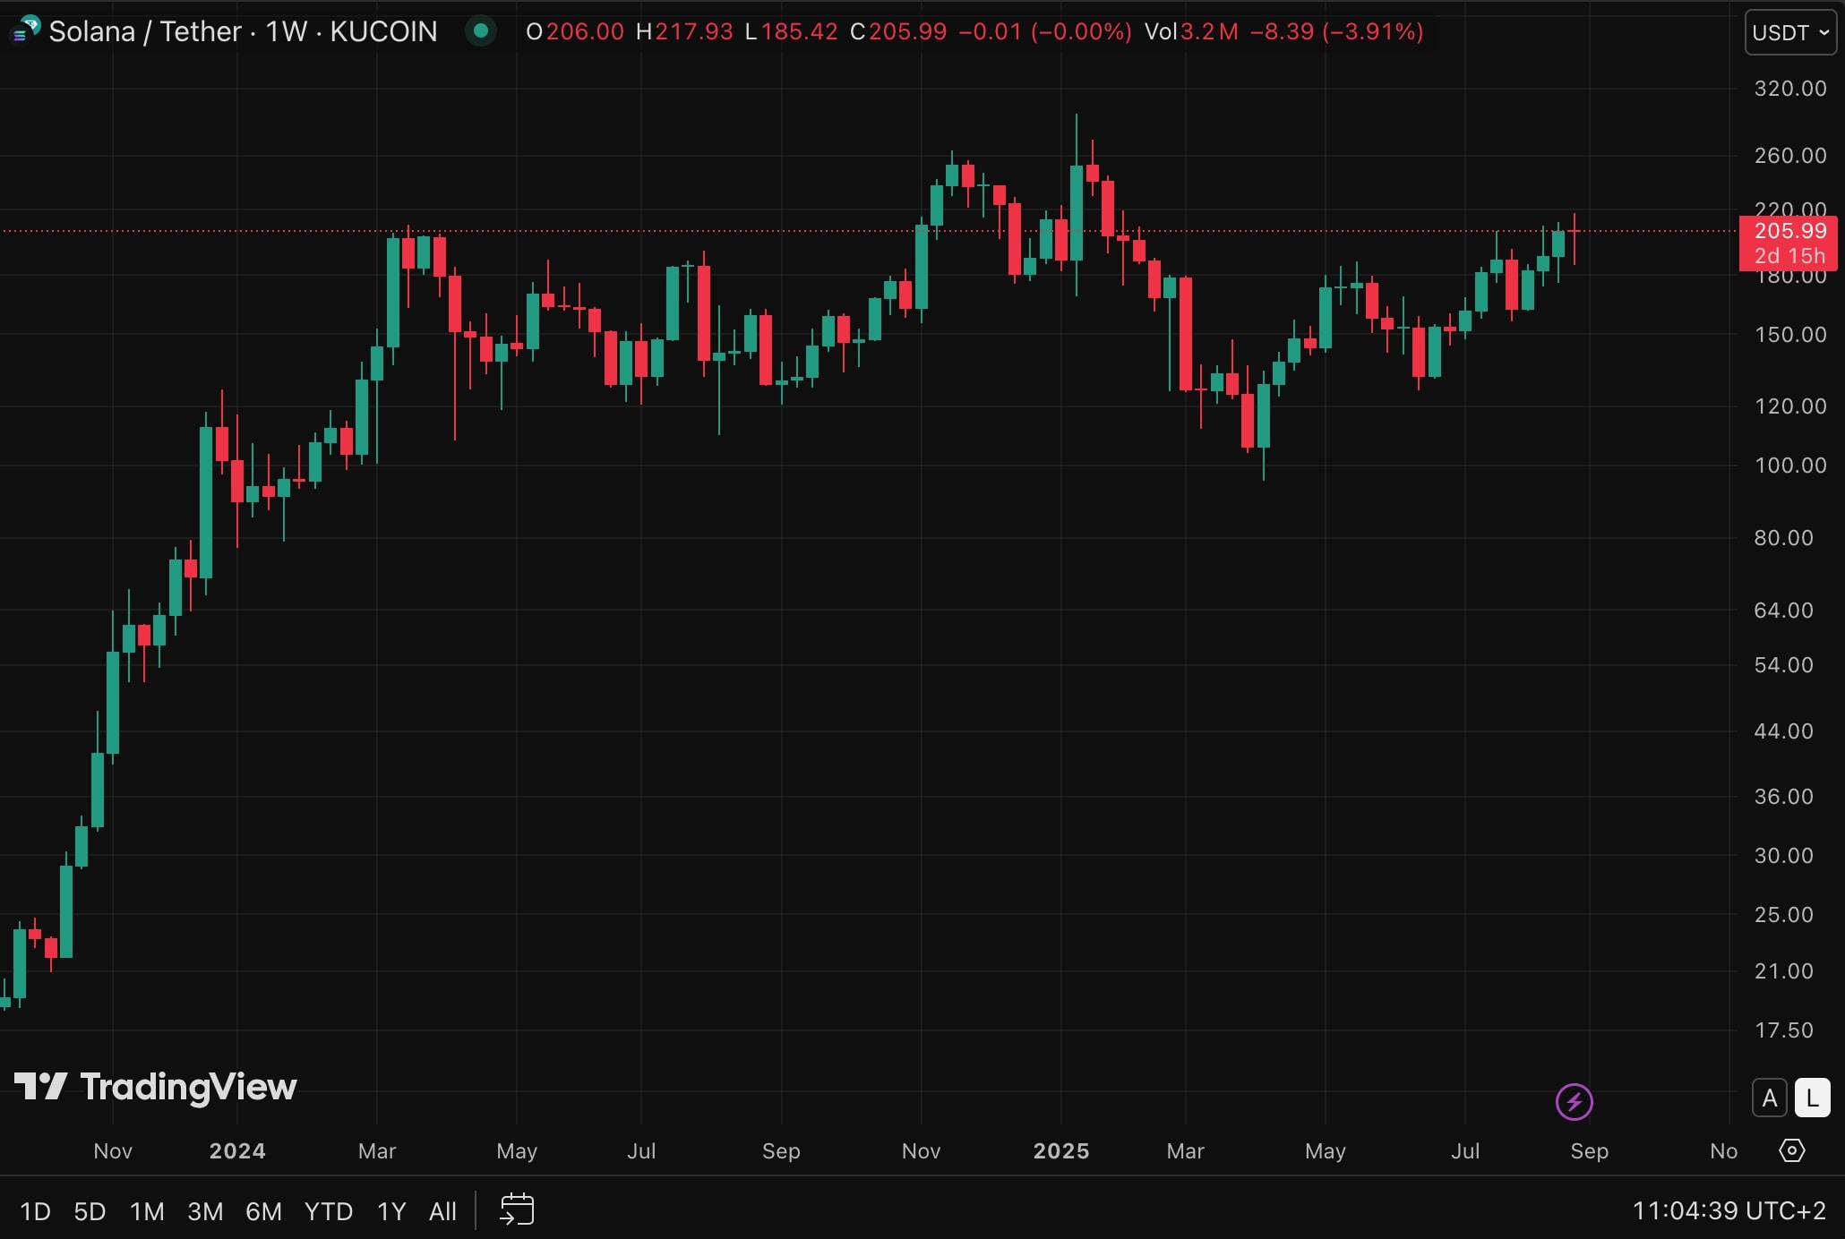Viewport: 1845px width, 1239px height.
Task: Click the latest weekly candle on chart
Action: click(x=1574, y=237)
